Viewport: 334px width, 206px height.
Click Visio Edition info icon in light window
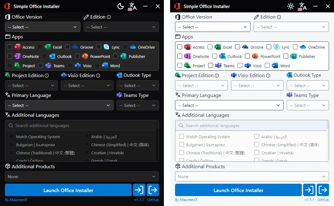coord(268,76)
